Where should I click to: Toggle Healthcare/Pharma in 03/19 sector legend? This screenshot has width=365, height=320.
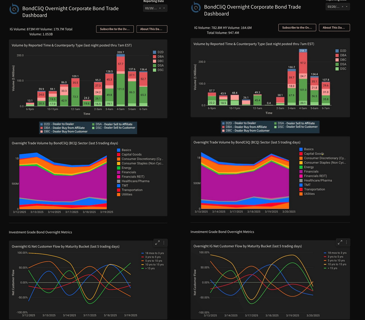133,181
